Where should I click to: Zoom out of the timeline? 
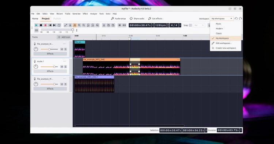click(x=84, y=25)
